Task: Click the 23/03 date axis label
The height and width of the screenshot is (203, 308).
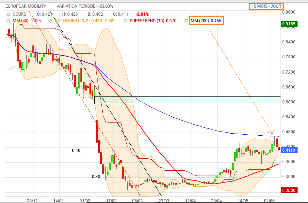Action: point(164,201)
